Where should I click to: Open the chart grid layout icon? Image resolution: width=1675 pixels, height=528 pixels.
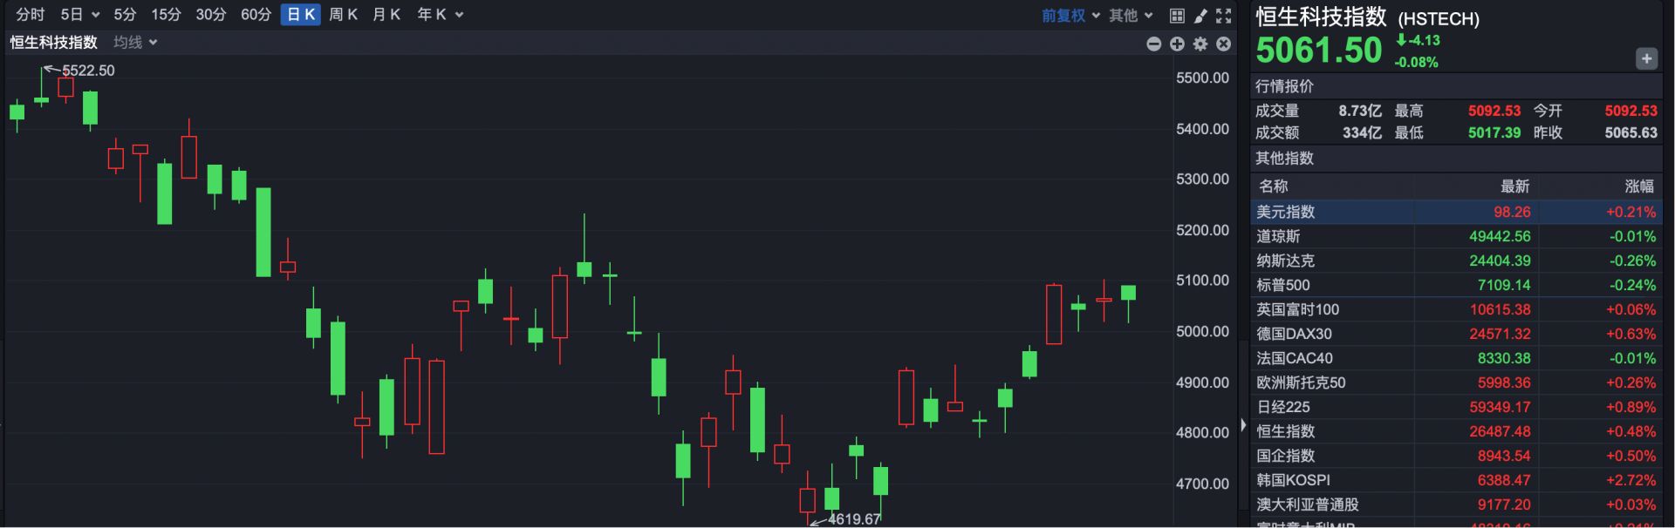[x=1177, y=16]
